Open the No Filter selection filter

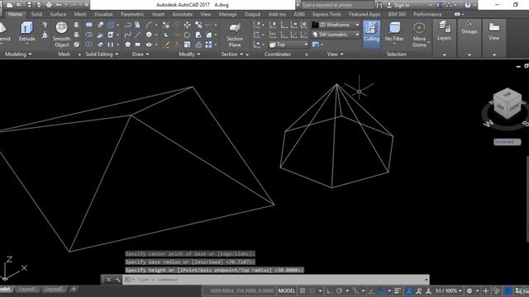[394, 32]
